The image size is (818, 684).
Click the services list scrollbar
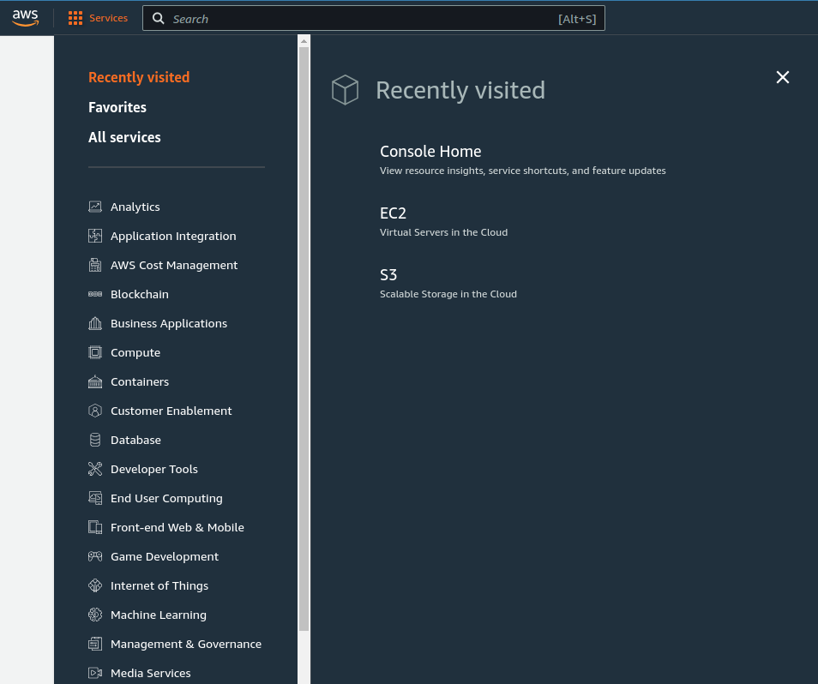[x=304, y=343]
